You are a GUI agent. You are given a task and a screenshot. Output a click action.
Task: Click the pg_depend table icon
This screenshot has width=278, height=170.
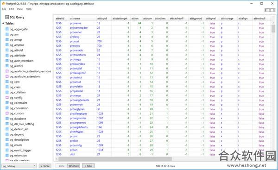click(x=7, y=134)
